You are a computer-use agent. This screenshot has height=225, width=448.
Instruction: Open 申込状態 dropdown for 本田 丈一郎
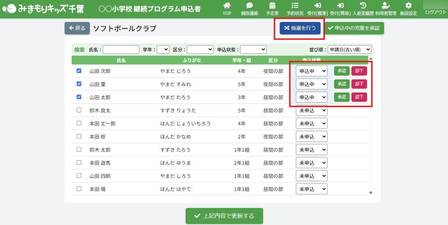point(312,124)
